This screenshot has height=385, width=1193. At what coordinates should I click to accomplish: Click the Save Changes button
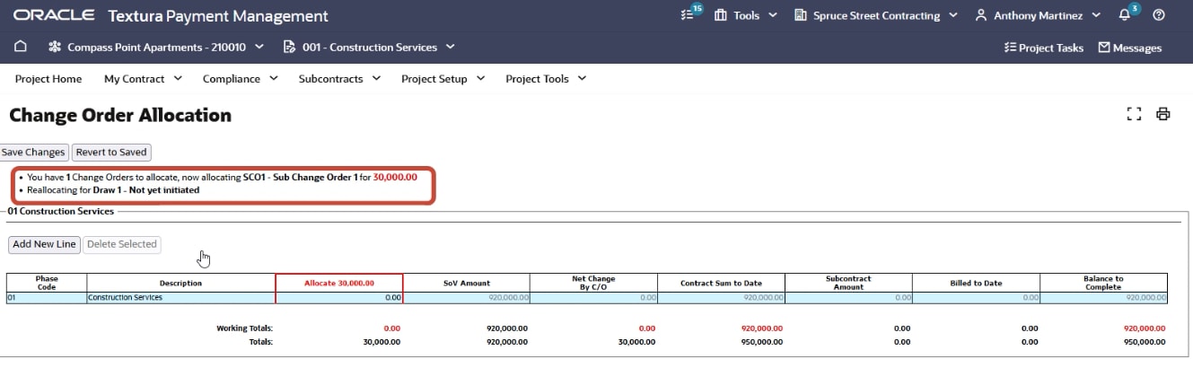tap(33, 153)
